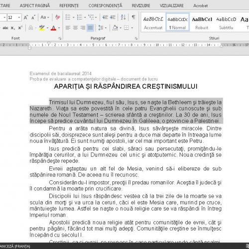Show paragraph marks with pilcrow button
Viewport: 249px width, 249px height.
tap(133, 17)
